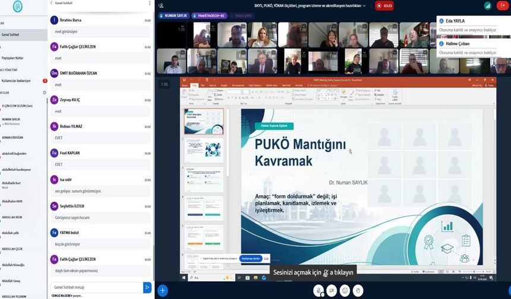Screen dimensions: 511x299
Task: Click the red leave session button
Action: 502,5
